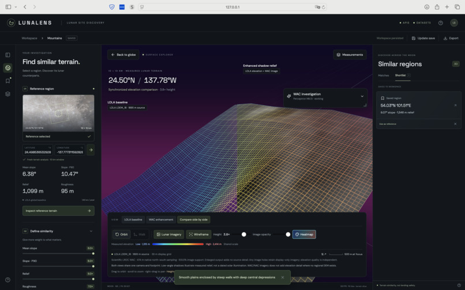Click the reference region map thumbnail
This screenshot has width=465, height=290.
(x=58, y=113)
